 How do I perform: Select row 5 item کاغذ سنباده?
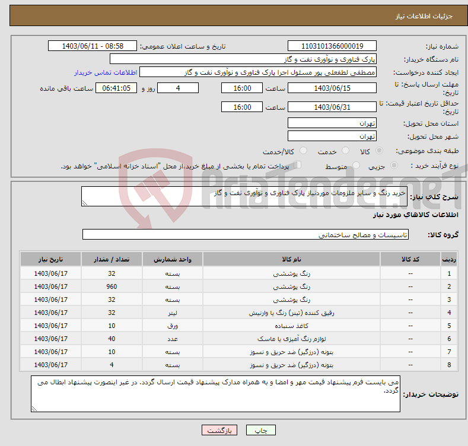291,326
